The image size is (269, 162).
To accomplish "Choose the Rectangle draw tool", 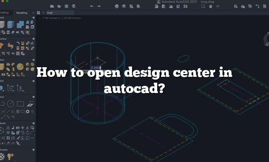I will 20,104.
